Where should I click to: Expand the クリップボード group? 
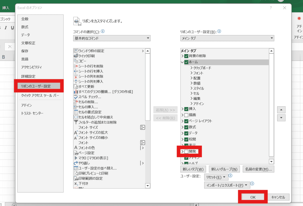click(192, 68)
